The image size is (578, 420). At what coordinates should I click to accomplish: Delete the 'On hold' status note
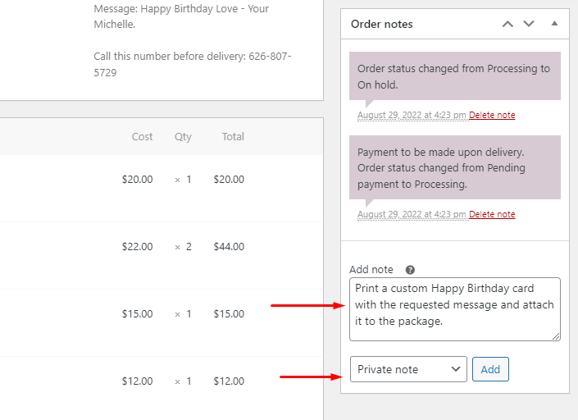492,115
